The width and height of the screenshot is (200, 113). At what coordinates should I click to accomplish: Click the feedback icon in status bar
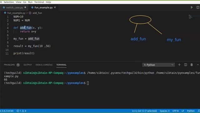pyautogui.click(x=199, y=111)
